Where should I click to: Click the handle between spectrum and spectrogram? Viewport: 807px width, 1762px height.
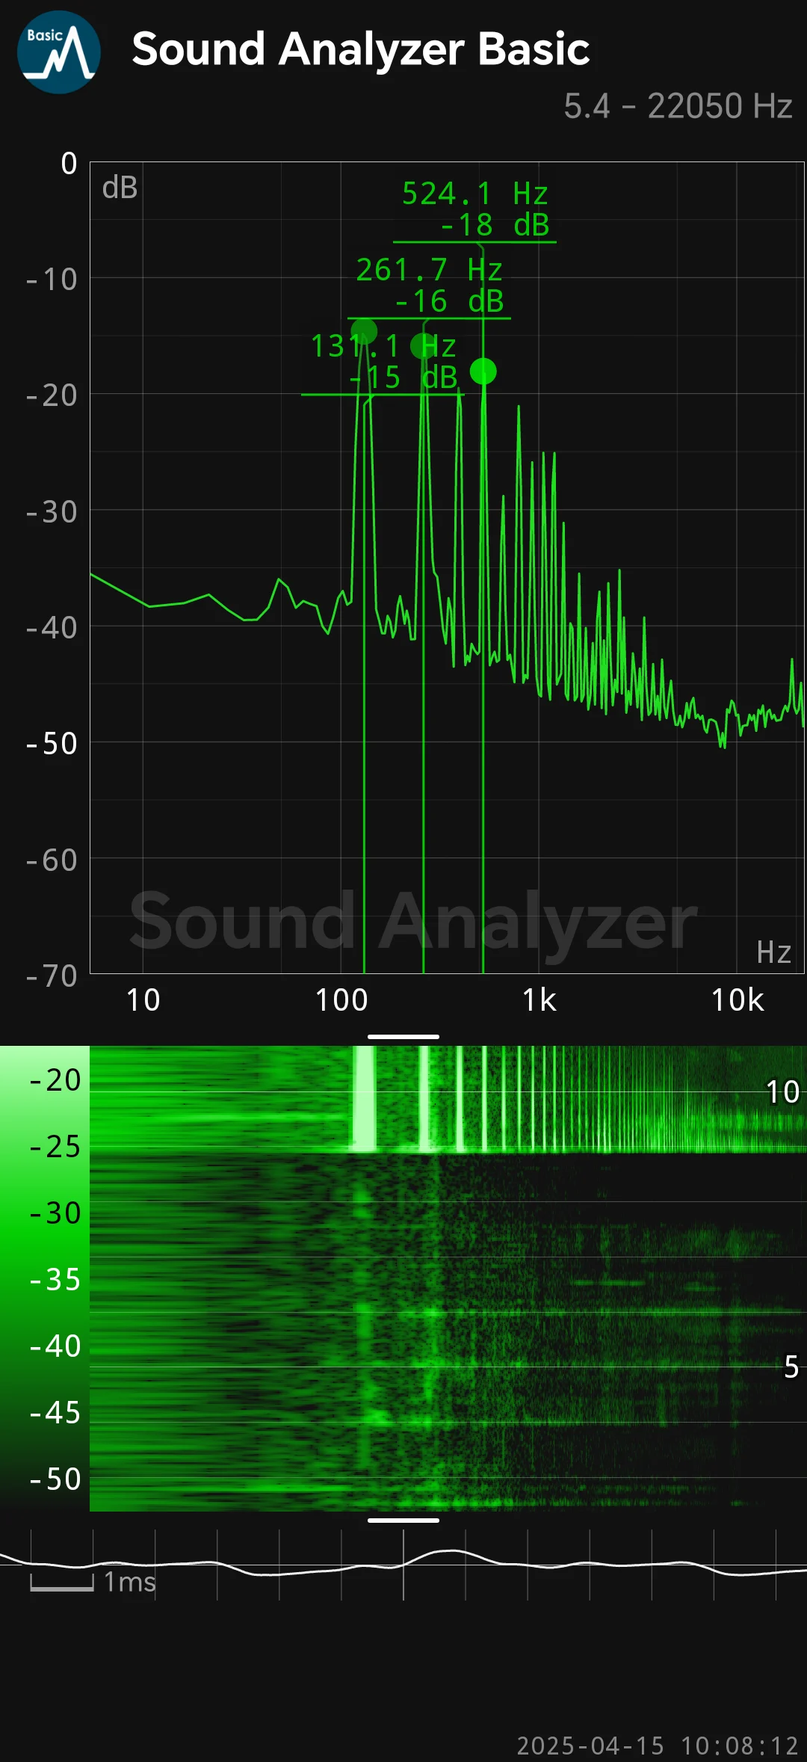[403, 1037]
